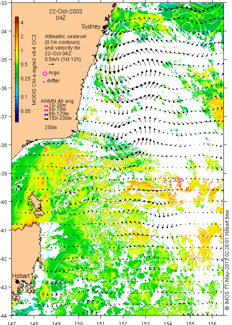The height and width of the screenshot is (325, 232).
Task: Click the Hobart city marker dot
Action: (x=17, y=282)
